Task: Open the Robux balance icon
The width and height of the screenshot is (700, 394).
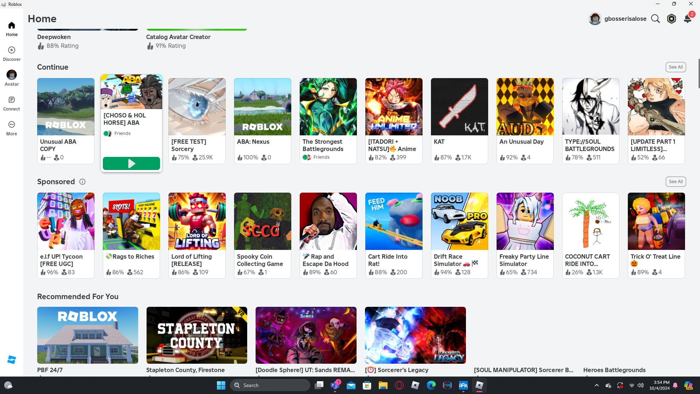Action: [x=672, y=19]
